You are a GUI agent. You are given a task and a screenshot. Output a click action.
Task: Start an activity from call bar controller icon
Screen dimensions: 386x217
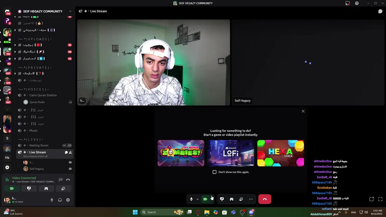232,199
